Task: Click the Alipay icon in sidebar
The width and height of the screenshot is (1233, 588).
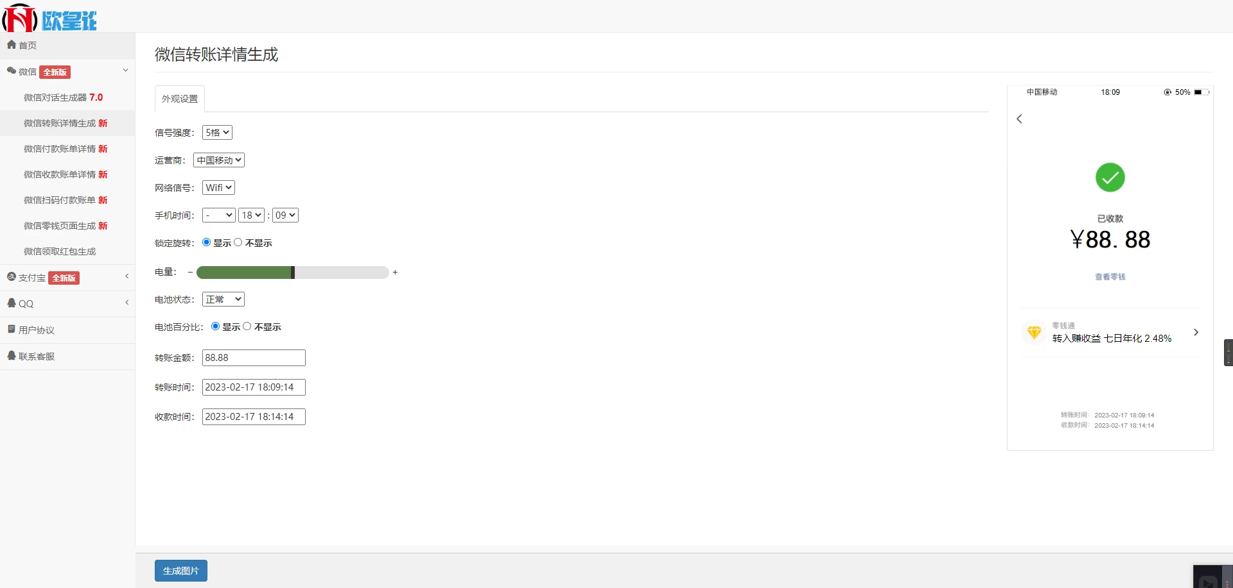Action: (x=12, y=277)
